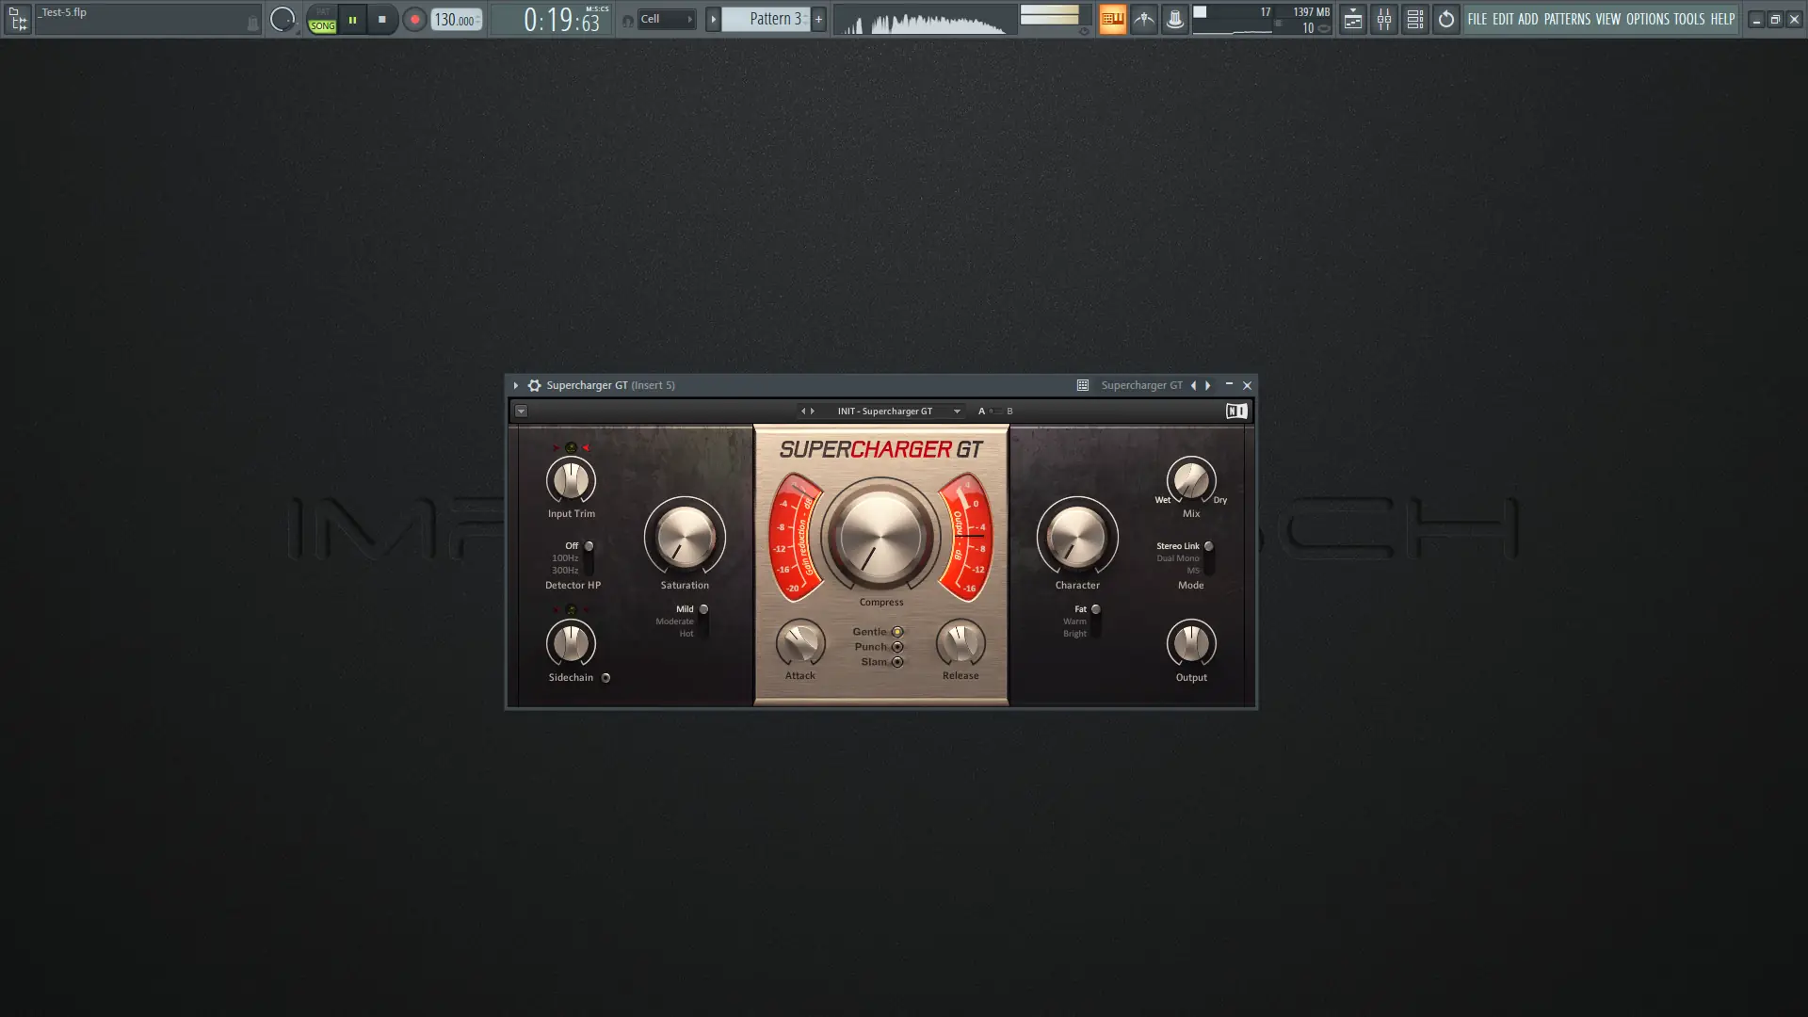This screenshot has height=1017, width=1808.
Task: Select the Slam compression mode
Action: tap(896, 661)
